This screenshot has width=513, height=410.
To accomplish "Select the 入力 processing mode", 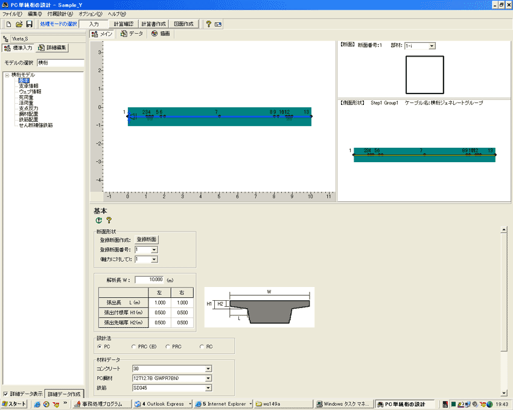I will tap(94, 24).
